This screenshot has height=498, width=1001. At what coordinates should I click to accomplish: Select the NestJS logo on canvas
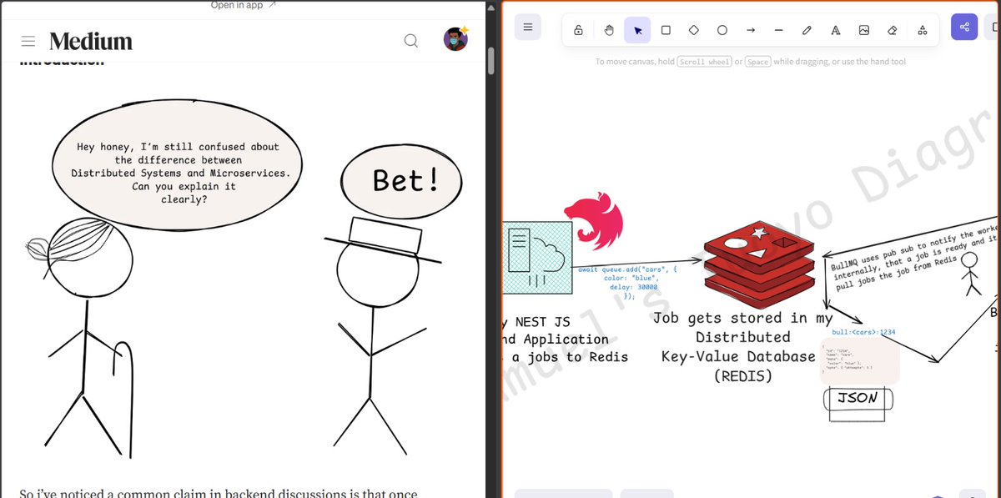pos(592,224)
